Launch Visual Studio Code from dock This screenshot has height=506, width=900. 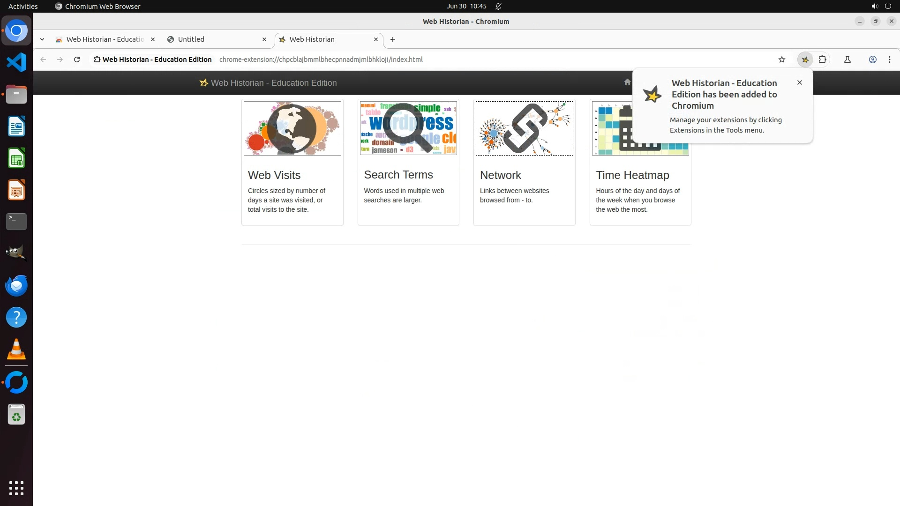coord(16,62)
